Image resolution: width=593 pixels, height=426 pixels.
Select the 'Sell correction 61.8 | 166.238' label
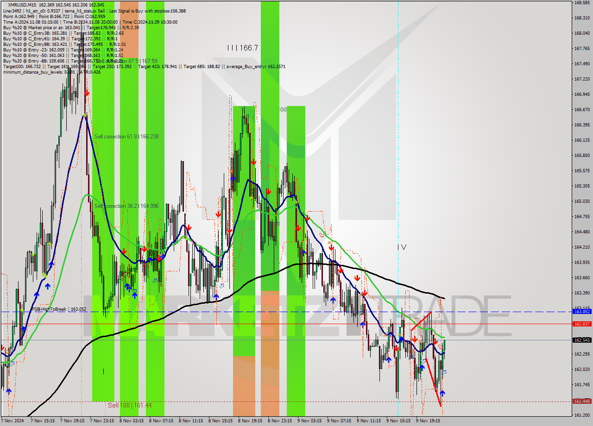click(126, 137)
